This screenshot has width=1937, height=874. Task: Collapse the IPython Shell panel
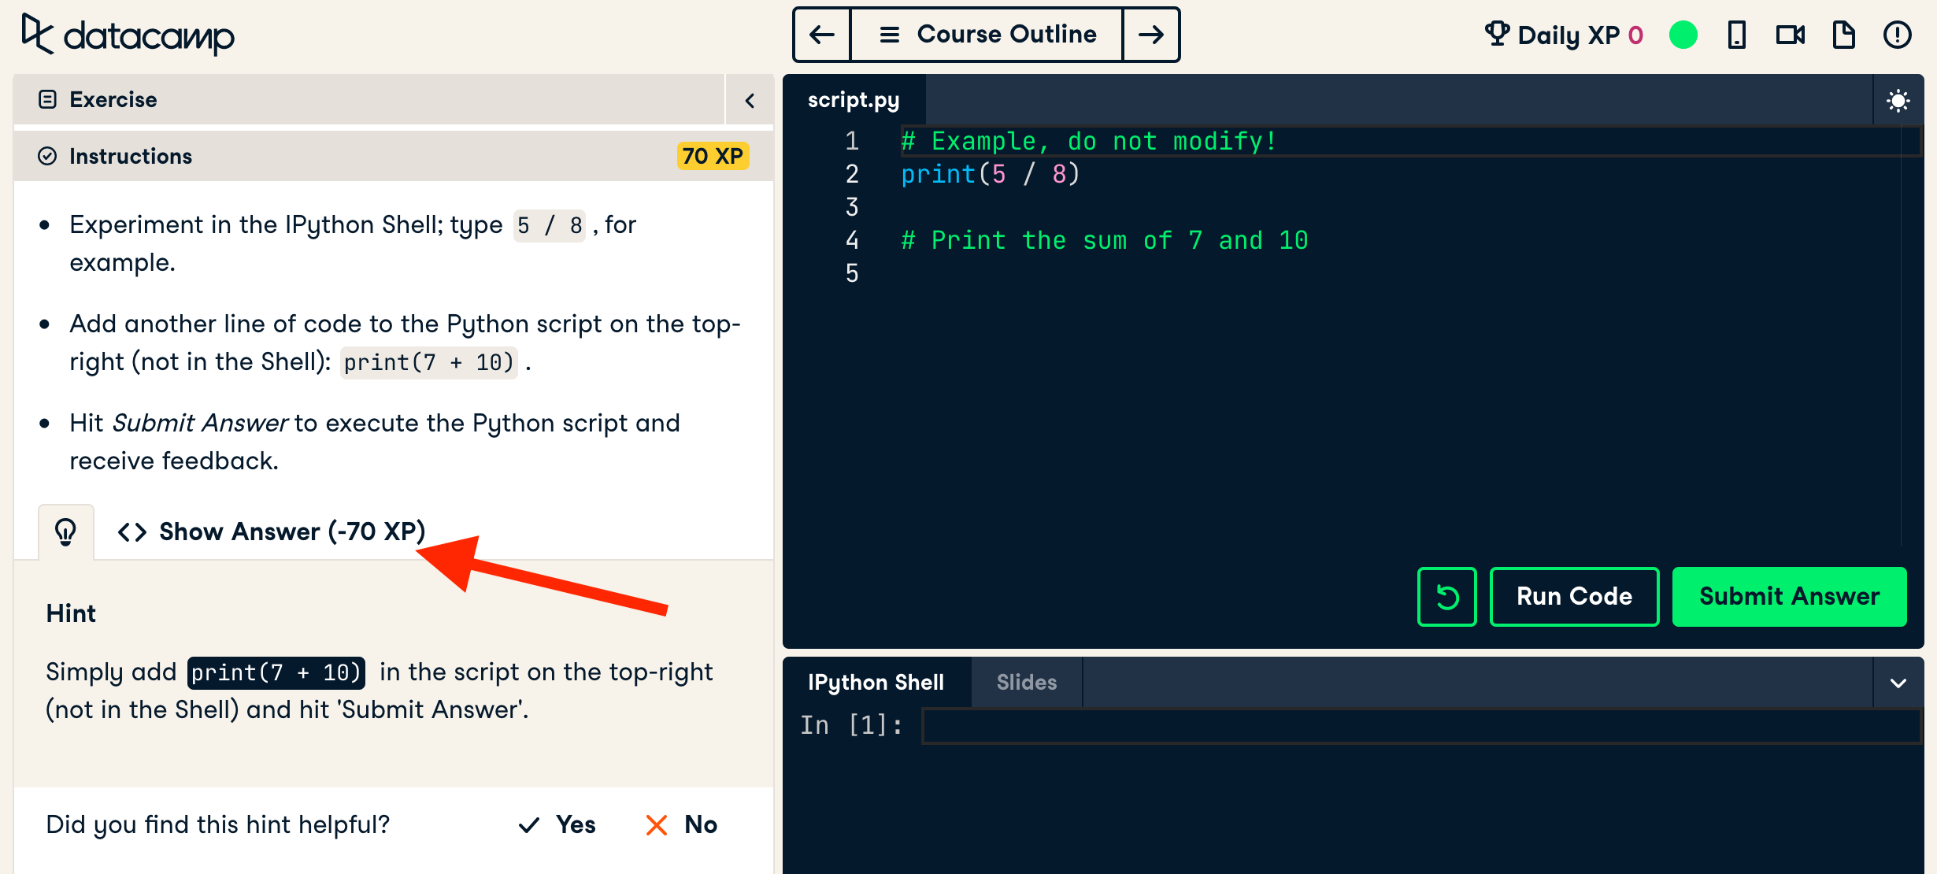point(1898,683)
